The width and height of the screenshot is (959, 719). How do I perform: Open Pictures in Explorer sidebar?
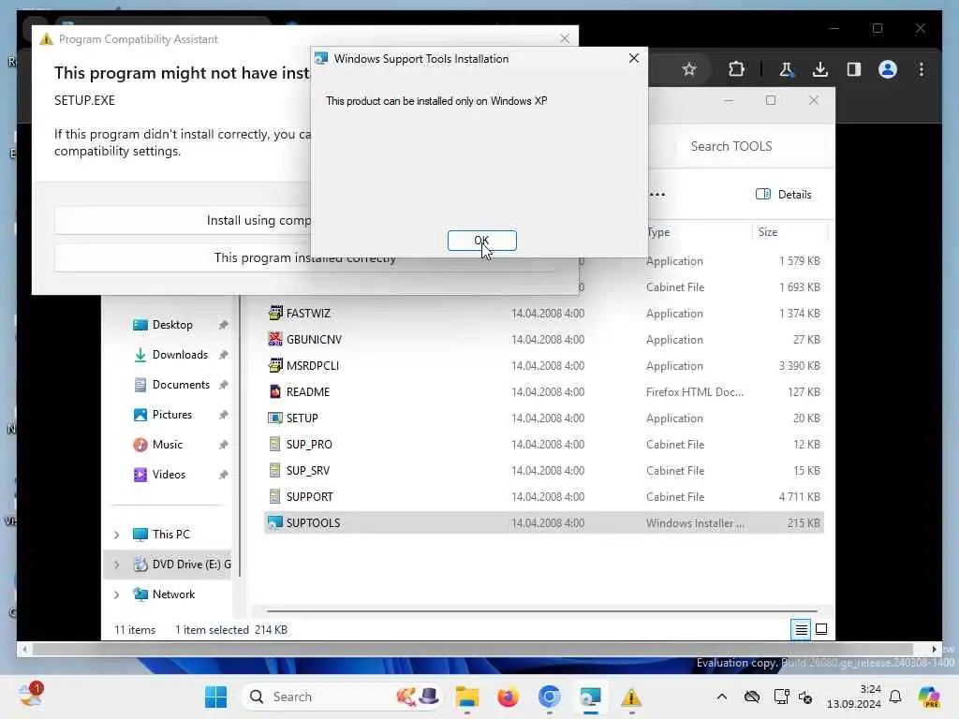pyautogui.click(x=171, y=415)
